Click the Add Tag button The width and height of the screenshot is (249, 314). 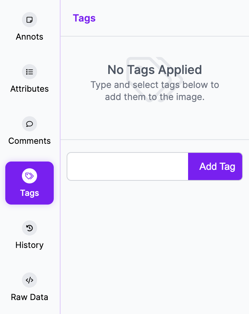point(215,166)
